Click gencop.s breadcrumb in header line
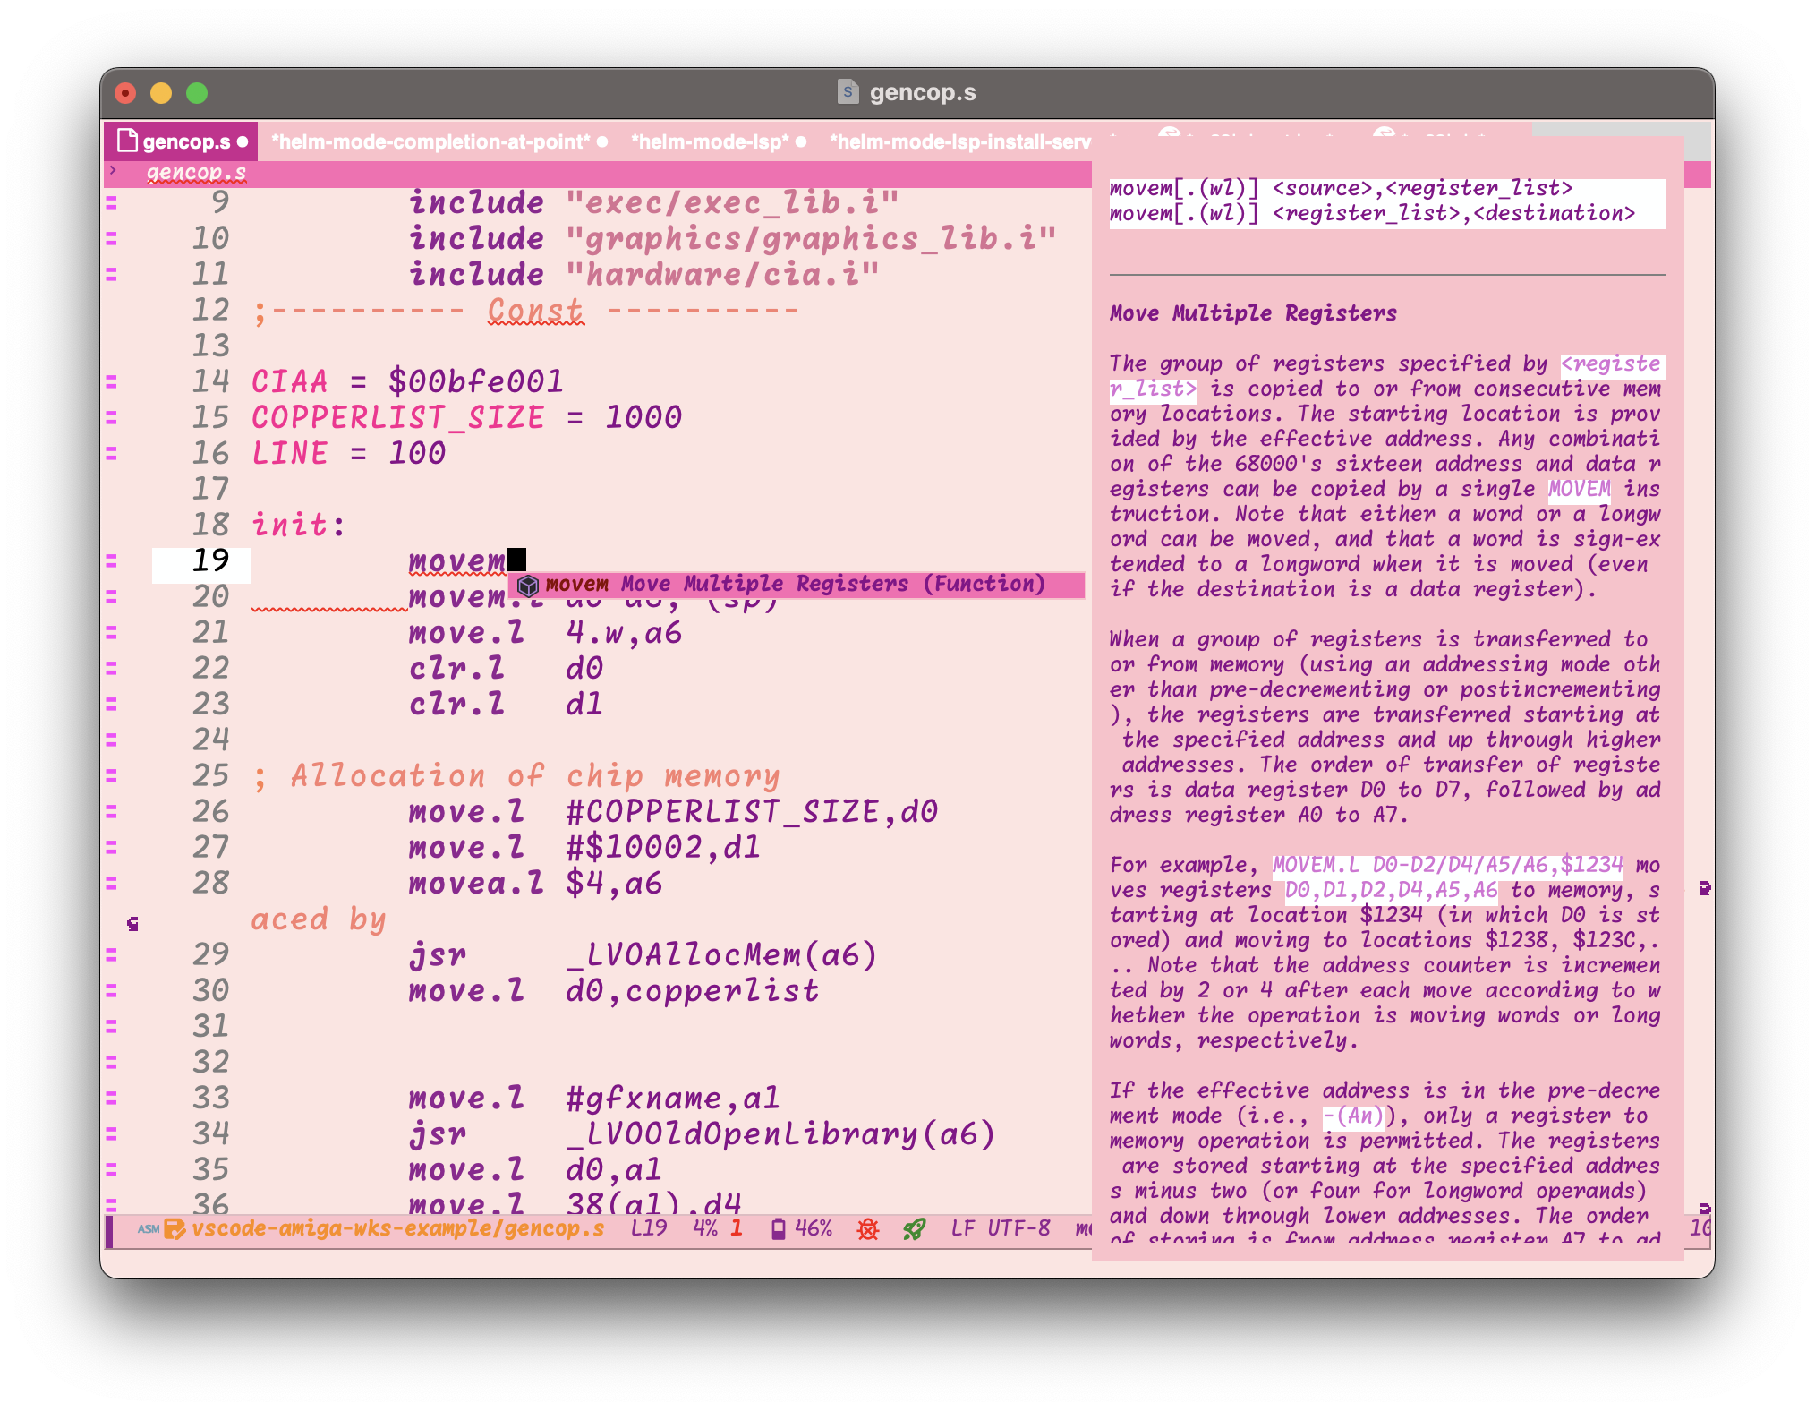Viewport: 1815px width, 1411px height. (196, 172)
